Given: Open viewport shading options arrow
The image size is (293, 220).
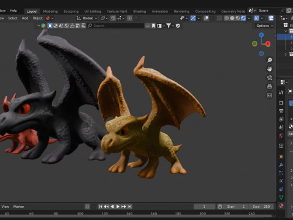Looking at the screenshot, I should [248, 18].
